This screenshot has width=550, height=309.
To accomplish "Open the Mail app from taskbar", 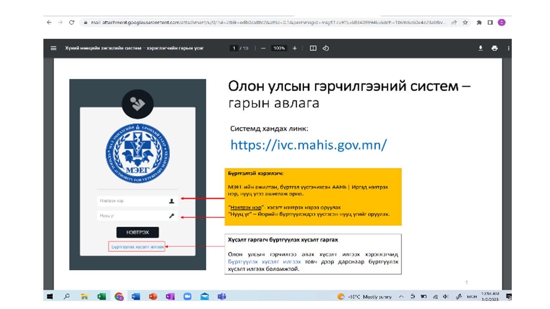I will (x=205, y=296).
